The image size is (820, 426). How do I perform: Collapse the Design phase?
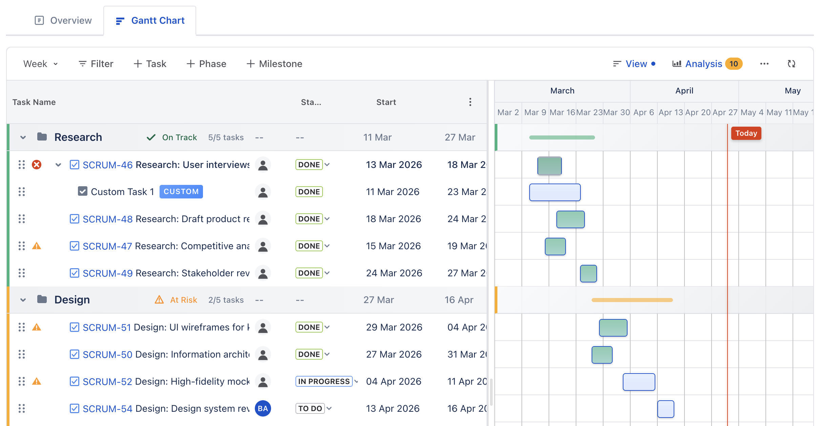[x=23, y=300]
